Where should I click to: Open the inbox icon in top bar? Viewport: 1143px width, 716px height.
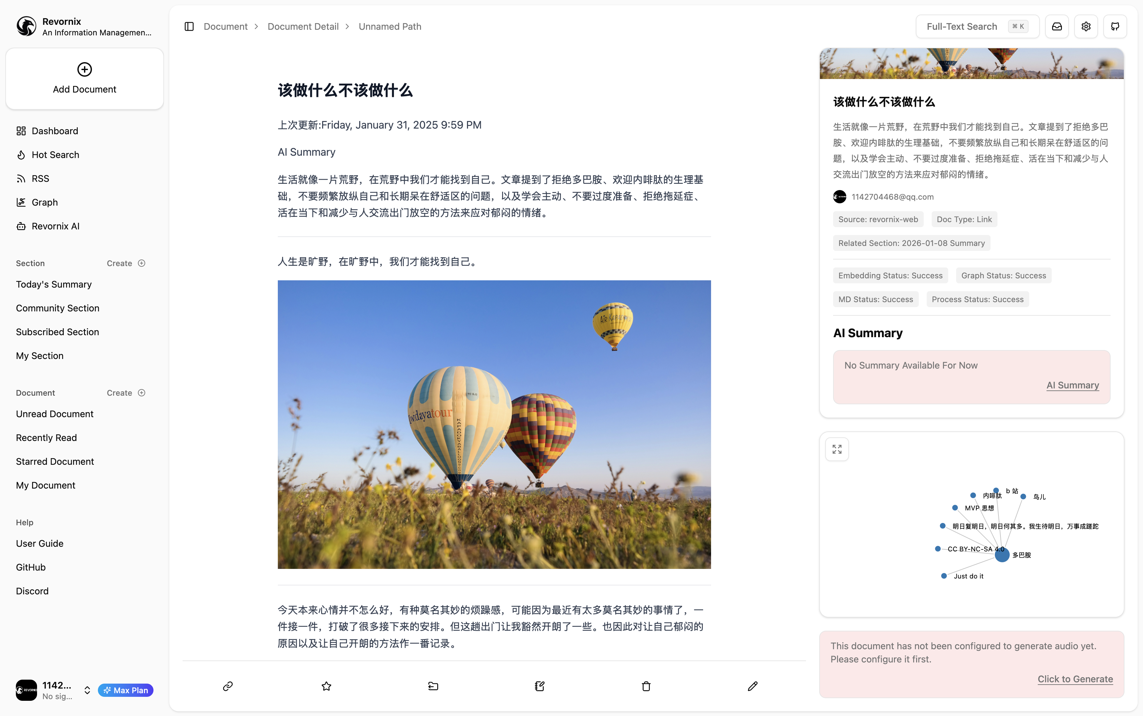pyautogui.click(x=1057, y=26)
